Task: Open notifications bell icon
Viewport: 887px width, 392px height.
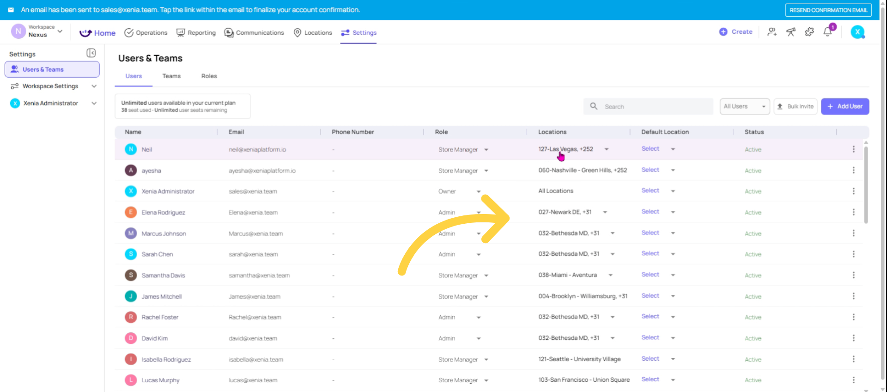Action: coord(828,32)
